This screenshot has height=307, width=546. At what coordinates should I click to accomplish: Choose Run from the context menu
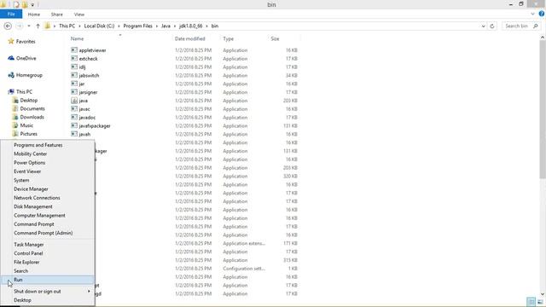pyautogui.click(x=48, y=280)
